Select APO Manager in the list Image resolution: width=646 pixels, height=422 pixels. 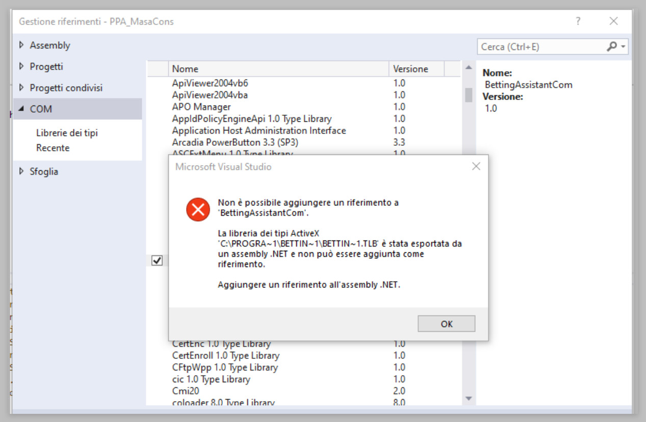[201, 107]
